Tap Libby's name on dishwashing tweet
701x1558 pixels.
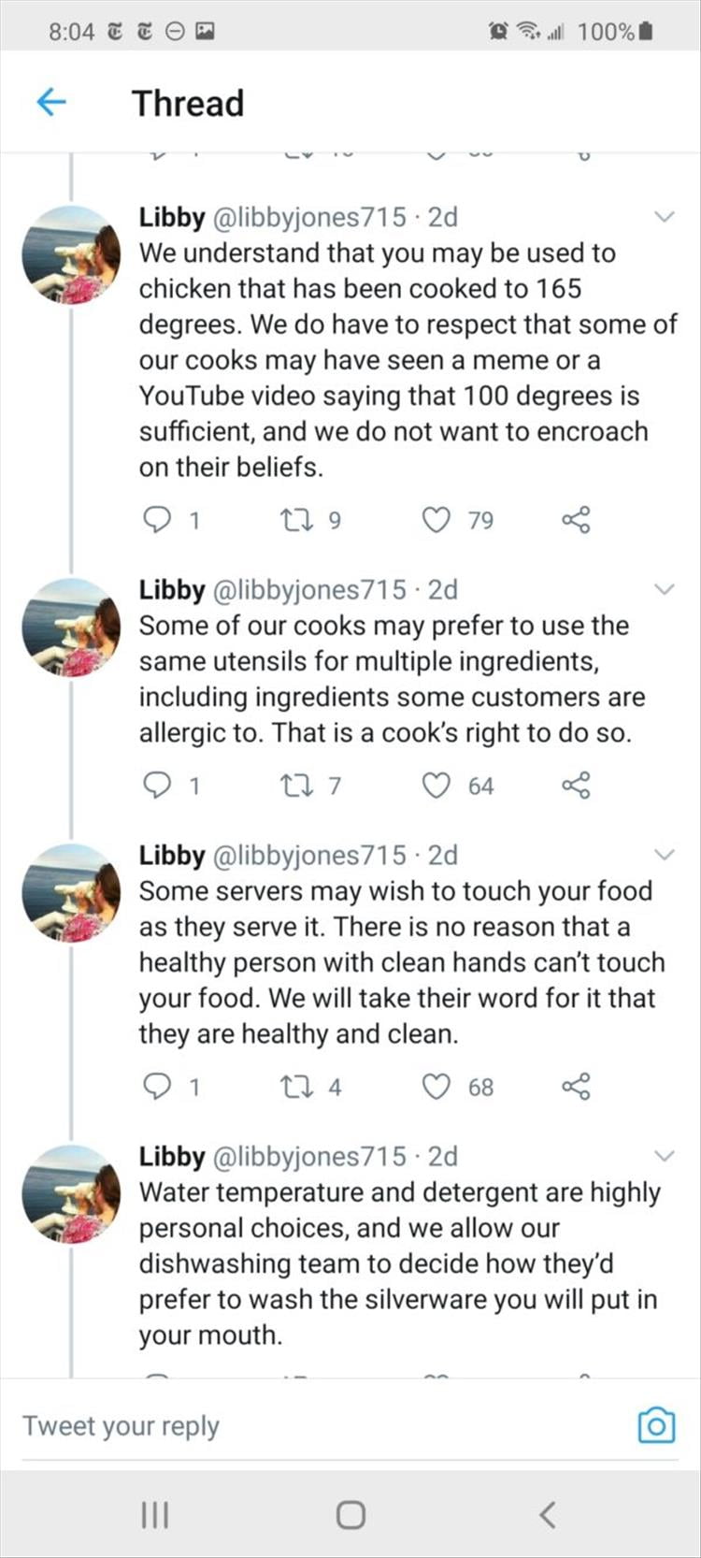point(172,1157)
